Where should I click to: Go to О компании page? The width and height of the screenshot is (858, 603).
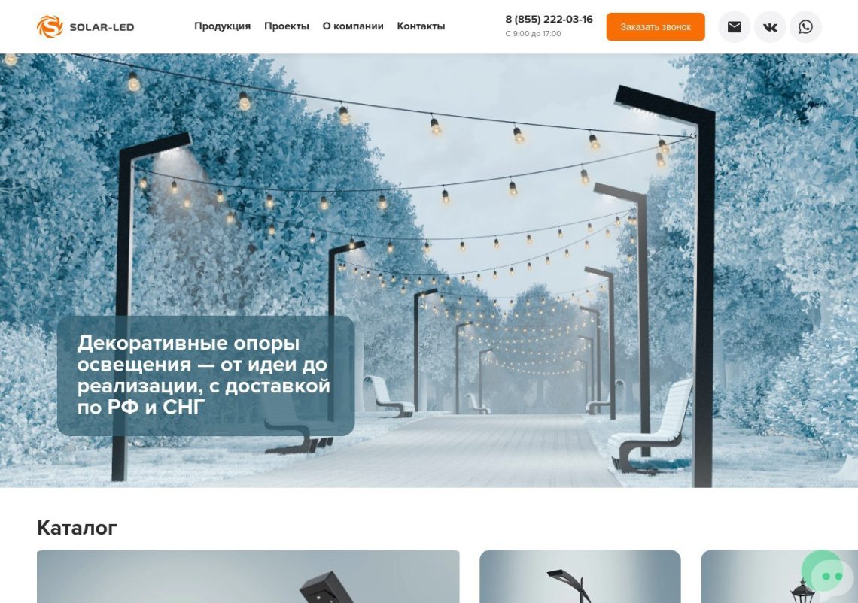click(x=353, y=26)
